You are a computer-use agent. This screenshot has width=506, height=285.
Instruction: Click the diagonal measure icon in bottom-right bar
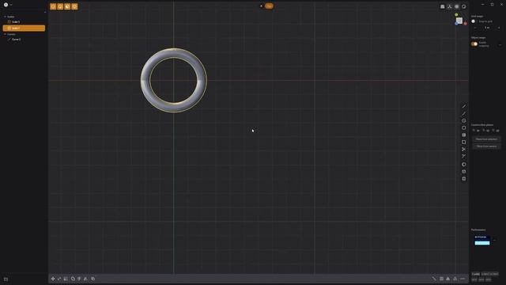434,279
